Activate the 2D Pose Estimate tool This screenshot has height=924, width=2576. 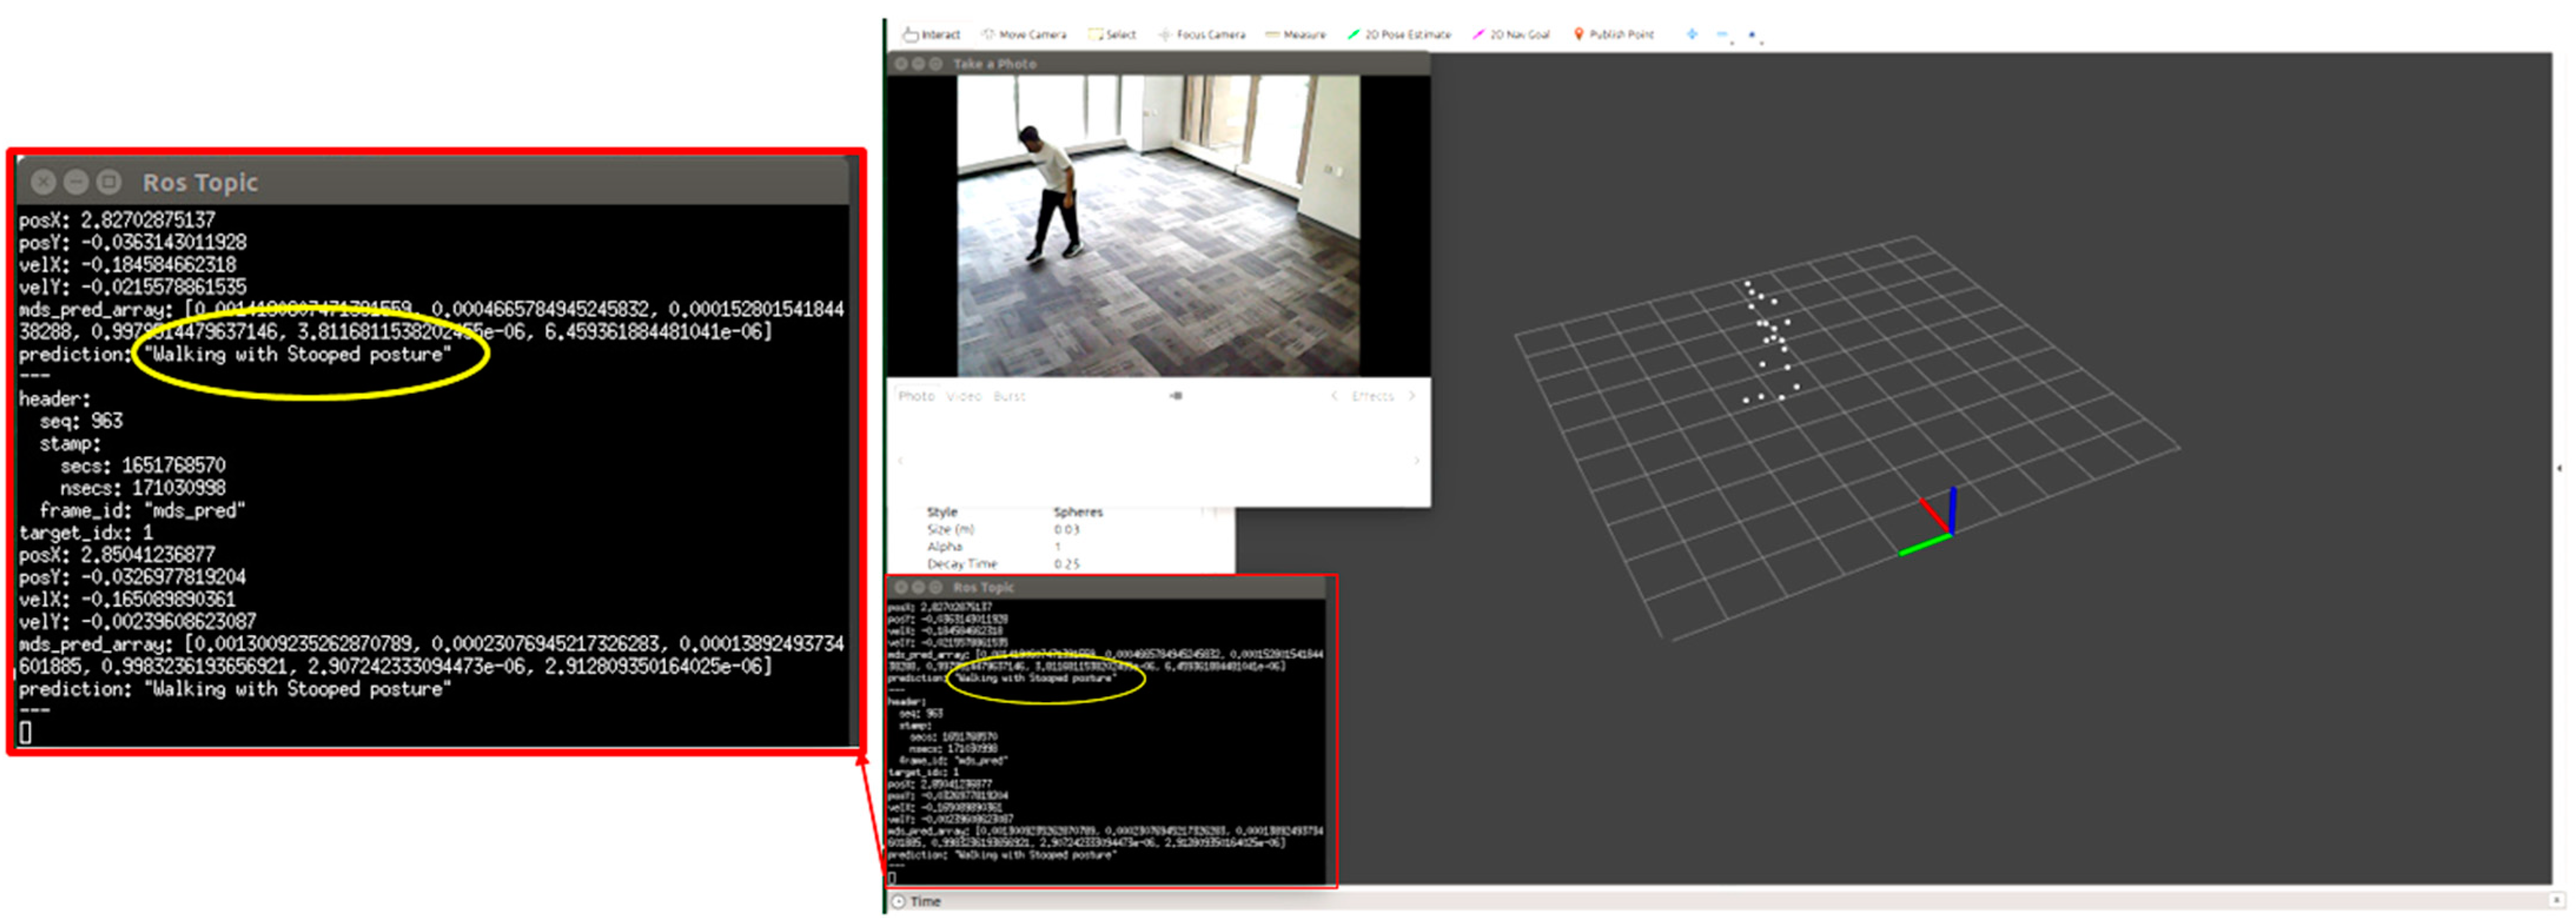click(x=1399, y=34)
